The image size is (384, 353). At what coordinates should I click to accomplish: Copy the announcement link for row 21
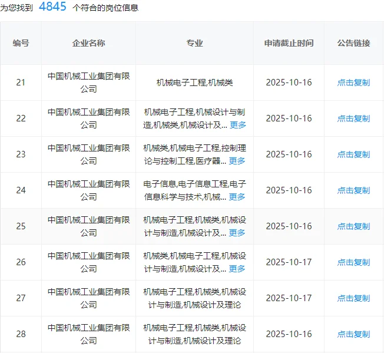353,83
